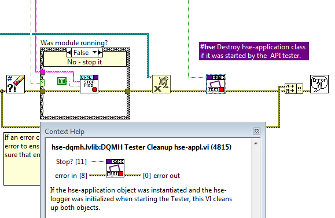Image resolution: width=335 pixels, height=218 pixels.
Task: Click the Destroy User Event node
Action: 161,84
